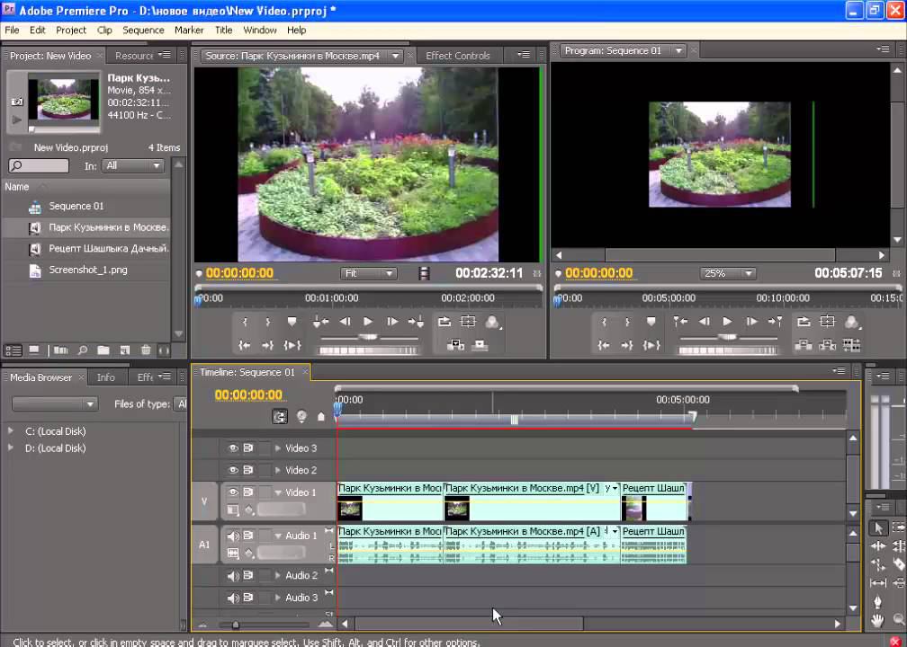Open the Sequence menu

point(143,30)
